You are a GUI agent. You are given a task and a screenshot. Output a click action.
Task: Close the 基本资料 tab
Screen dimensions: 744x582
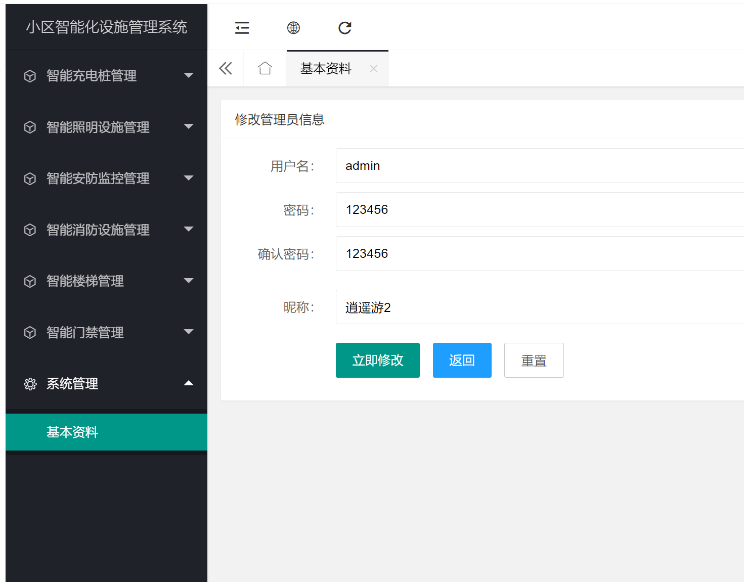click(373, 69)
